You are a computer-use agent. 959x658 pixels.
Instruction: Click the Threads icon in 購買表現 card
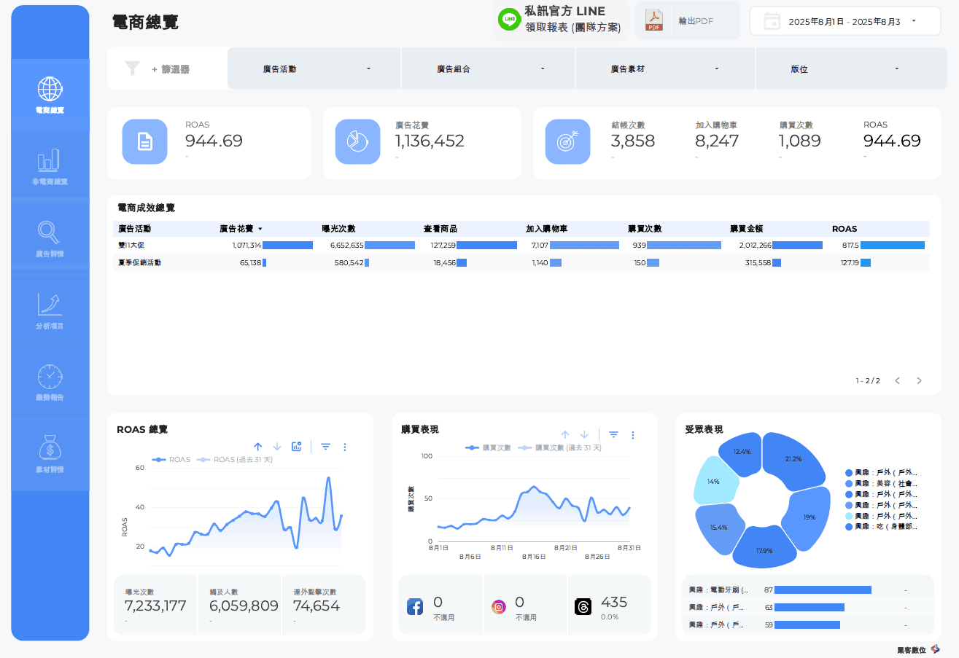582,606
